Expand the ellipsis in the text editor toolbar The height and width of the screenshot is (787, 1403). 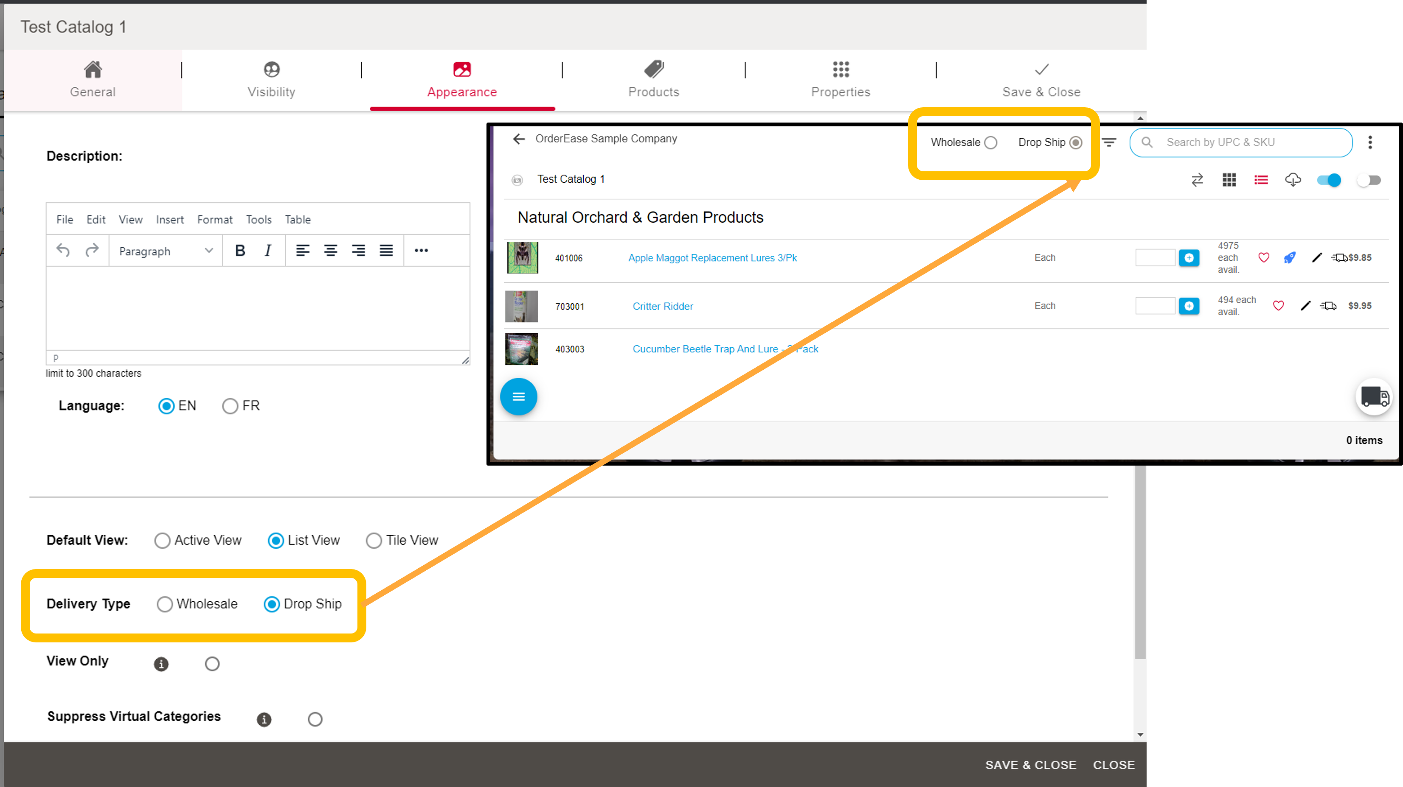coord(421,251)
